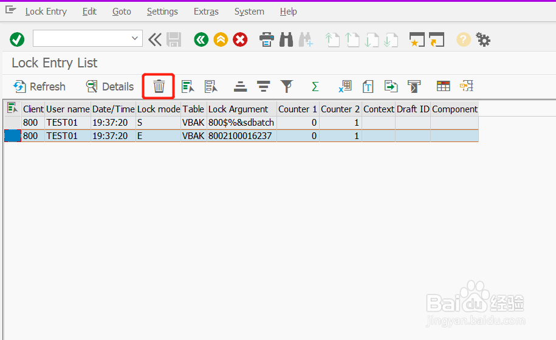Click the Deselect All icon

point(211,86)
